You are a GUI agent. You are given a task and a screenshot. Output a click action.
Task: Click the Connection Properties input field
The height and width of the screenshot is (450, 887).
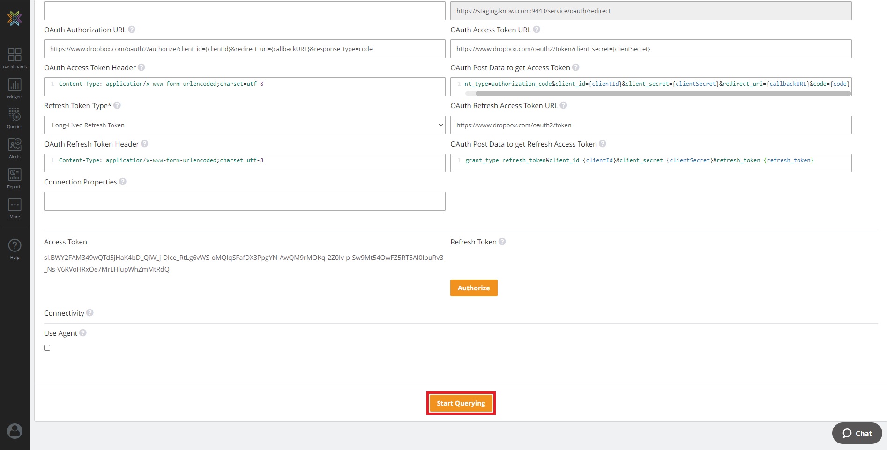click(x=244, y=201)
